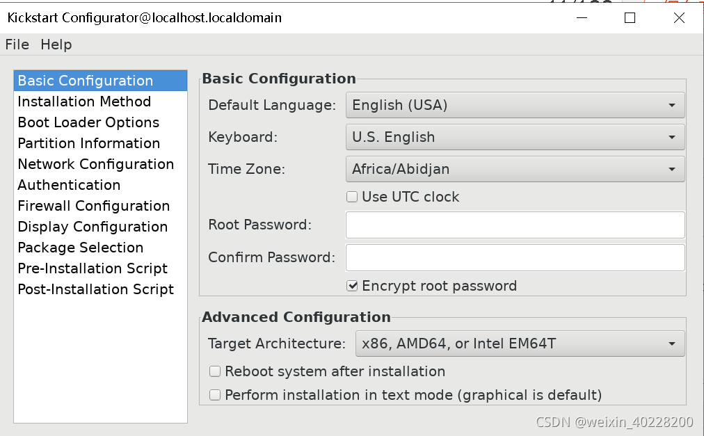Enable Reboot system after installation
Image resolution: width=704 pixels, height=436 pixels.
coord(216,371)
